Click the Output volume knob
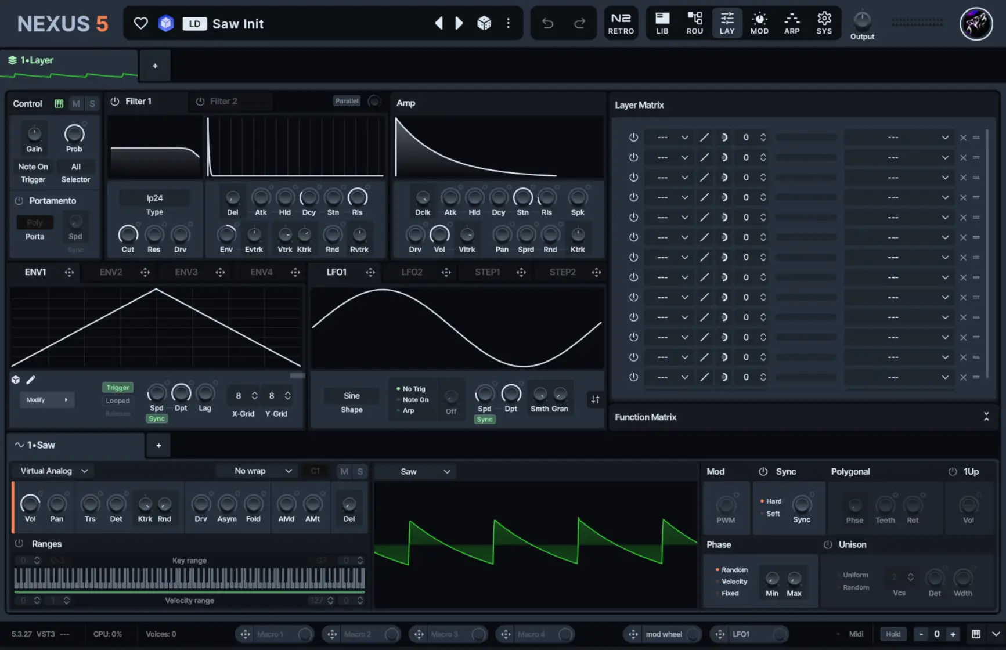This screenshot has width=1006, height=650. click(862, 19)
